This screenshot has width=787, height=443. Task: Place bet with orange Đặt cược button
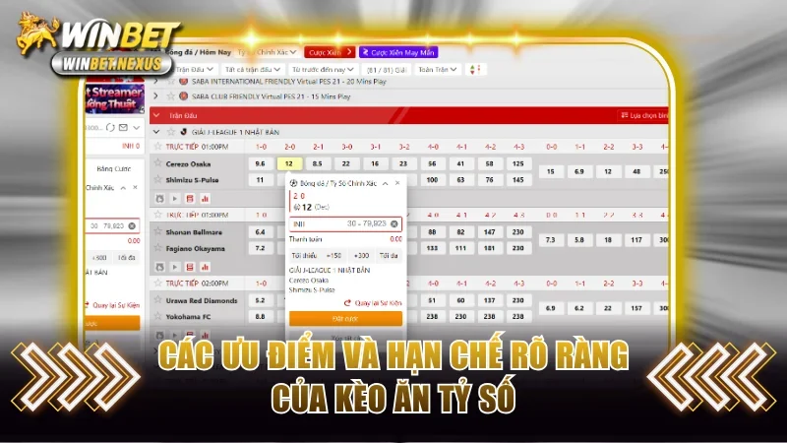[x=345, y=318]
